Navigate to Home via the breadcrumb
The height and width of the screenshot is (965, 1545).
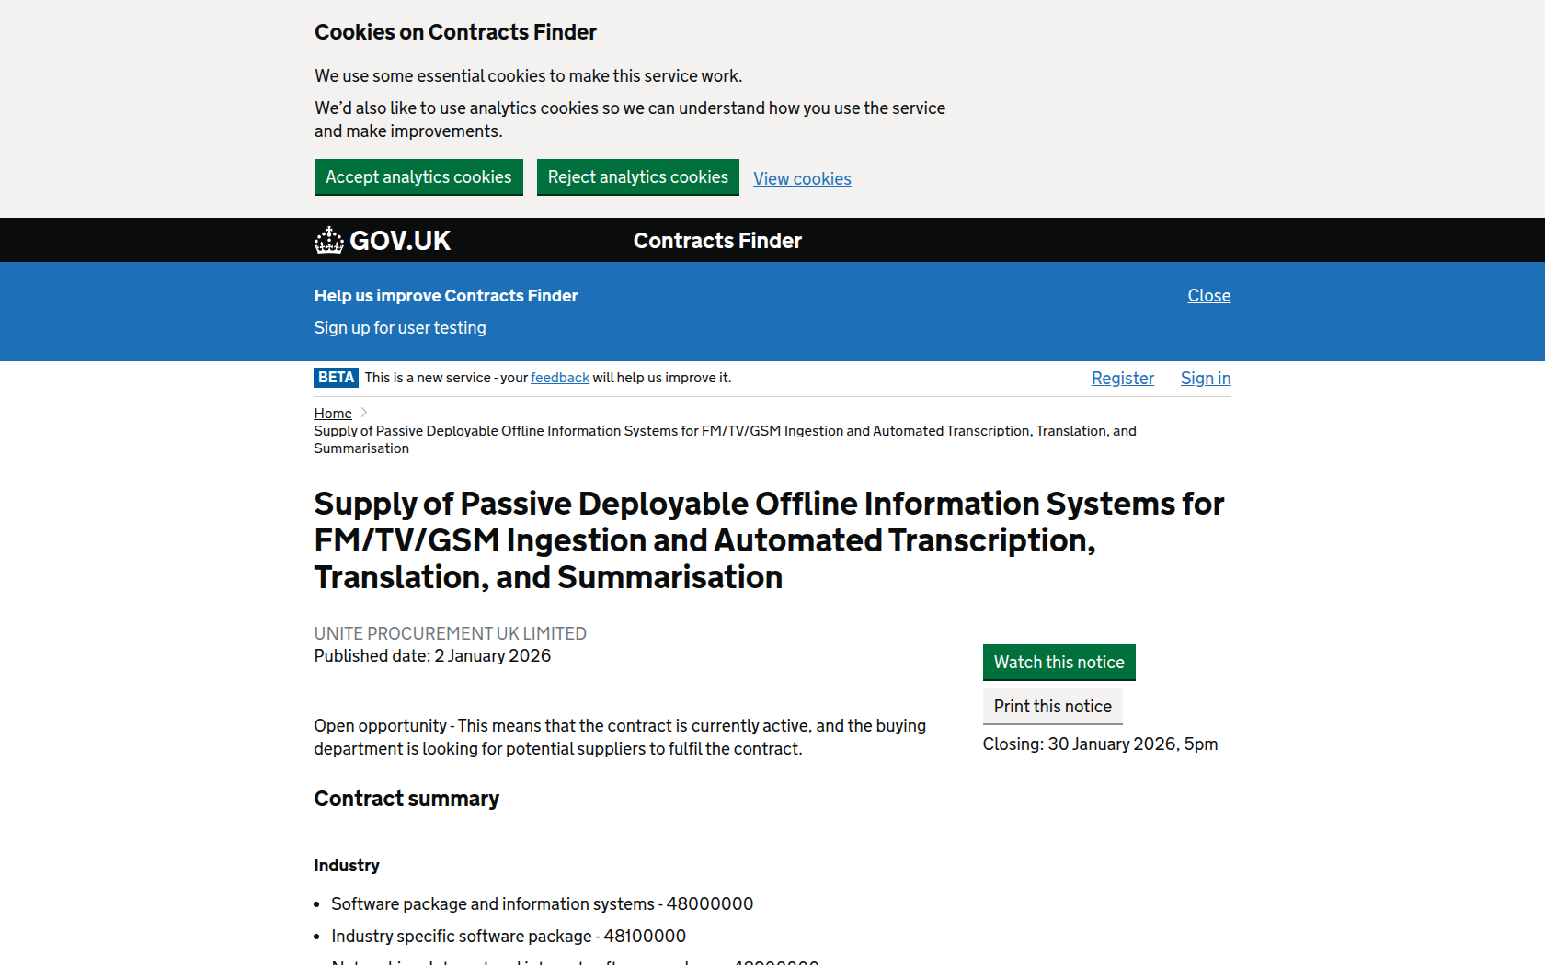click(x=333, y=414)
